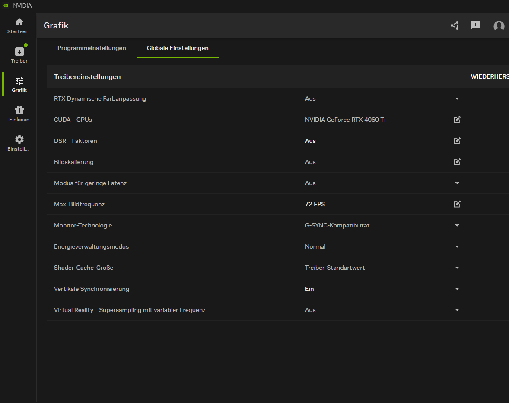Screen dimensions: 509x403
Task: Expand Shader-Cache-Größe dropdown arrow
Action: click(x=457, y=268)
